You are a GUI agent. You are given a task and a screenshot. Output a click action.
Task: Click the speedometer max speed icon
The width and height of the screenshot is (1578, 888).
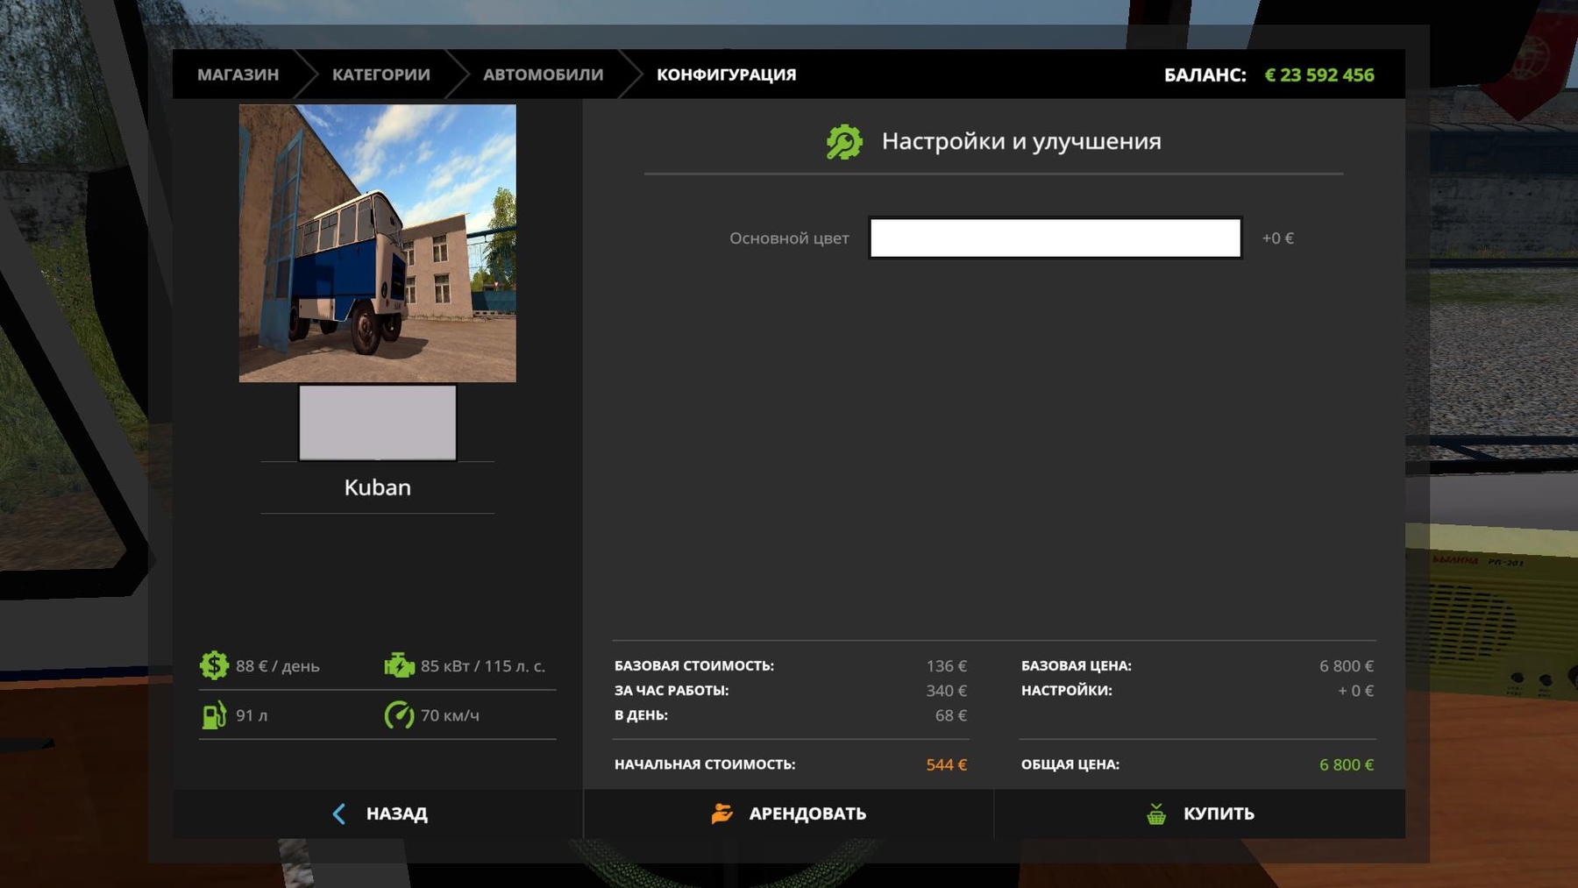[399, 715]
